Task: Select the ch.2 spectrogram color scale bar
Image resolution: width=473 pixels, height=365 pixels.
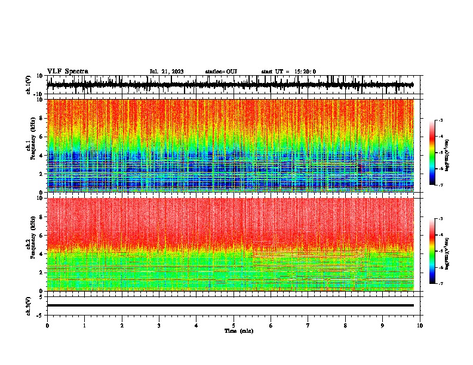Action: pos(432,251)
